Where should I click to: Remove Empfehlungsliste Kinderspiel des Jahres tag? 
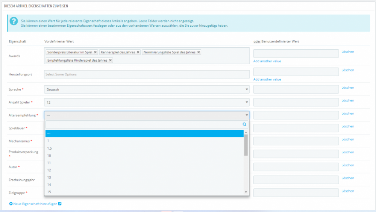(111, 60)
